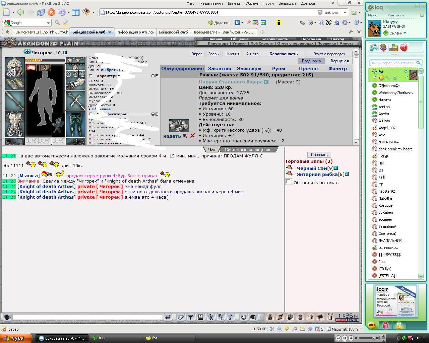Open ICQ Онлайн status dropdown
429x343 pixels.
405,33
